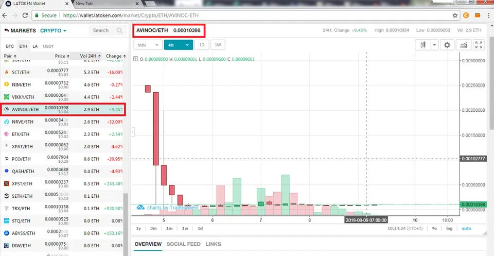Image resolution: width=494 pixels, height=256 pixels.
Task: Toggle log scale on chart
Action: 449,228
